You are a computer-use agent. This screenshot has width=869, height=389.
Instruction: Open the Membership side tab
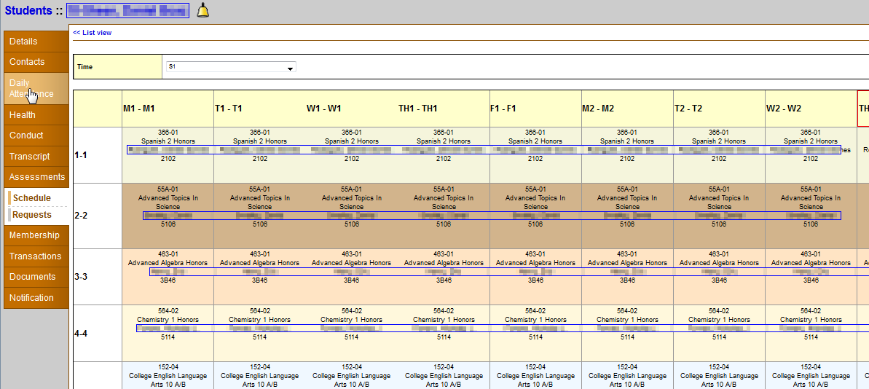(x=36, y=235)
